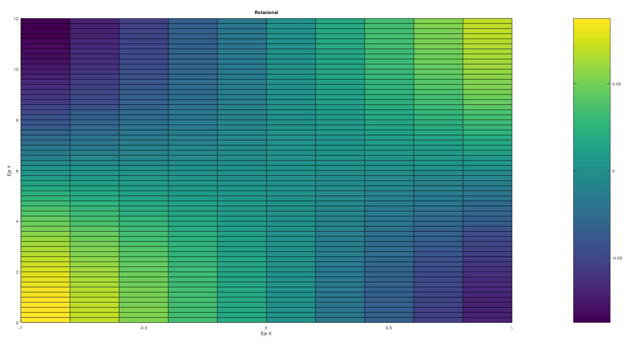Click the yellow-green top-right corner cell of the plot
Screen dimensions: 642x345
(x=487, y=21)
